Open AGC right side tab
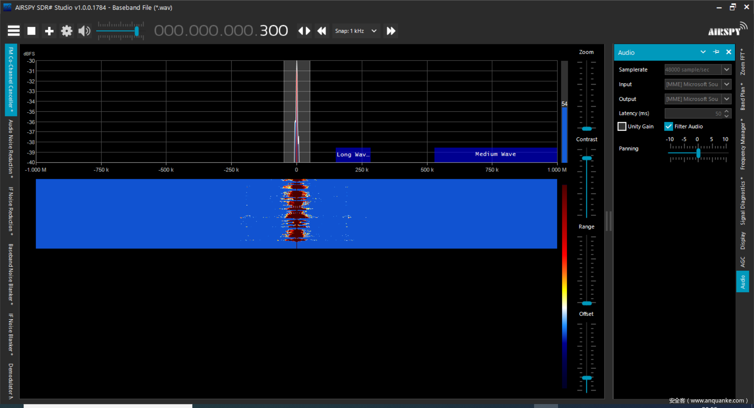This screenshot has height=408, width=754. [x=743, y=262]
